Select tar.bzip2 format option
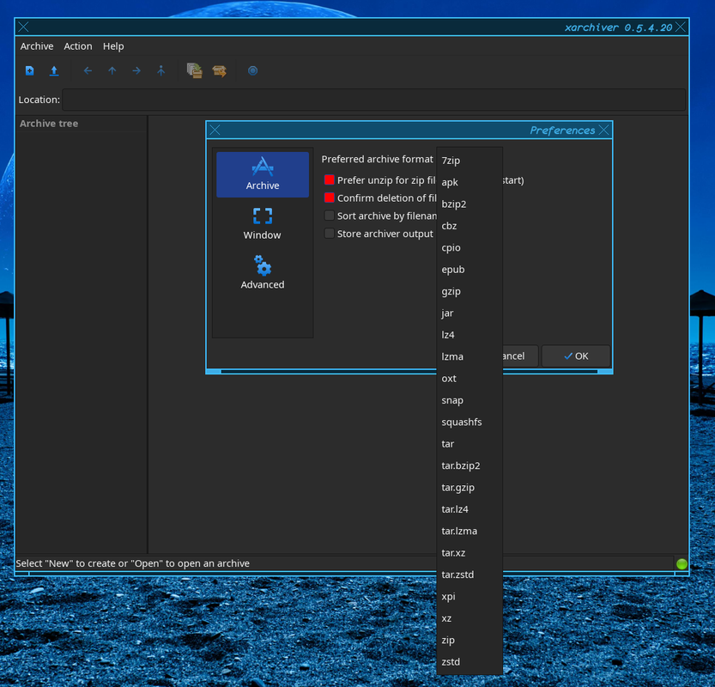The width and height of the screenshot is (715, 687). pos(470,465)
